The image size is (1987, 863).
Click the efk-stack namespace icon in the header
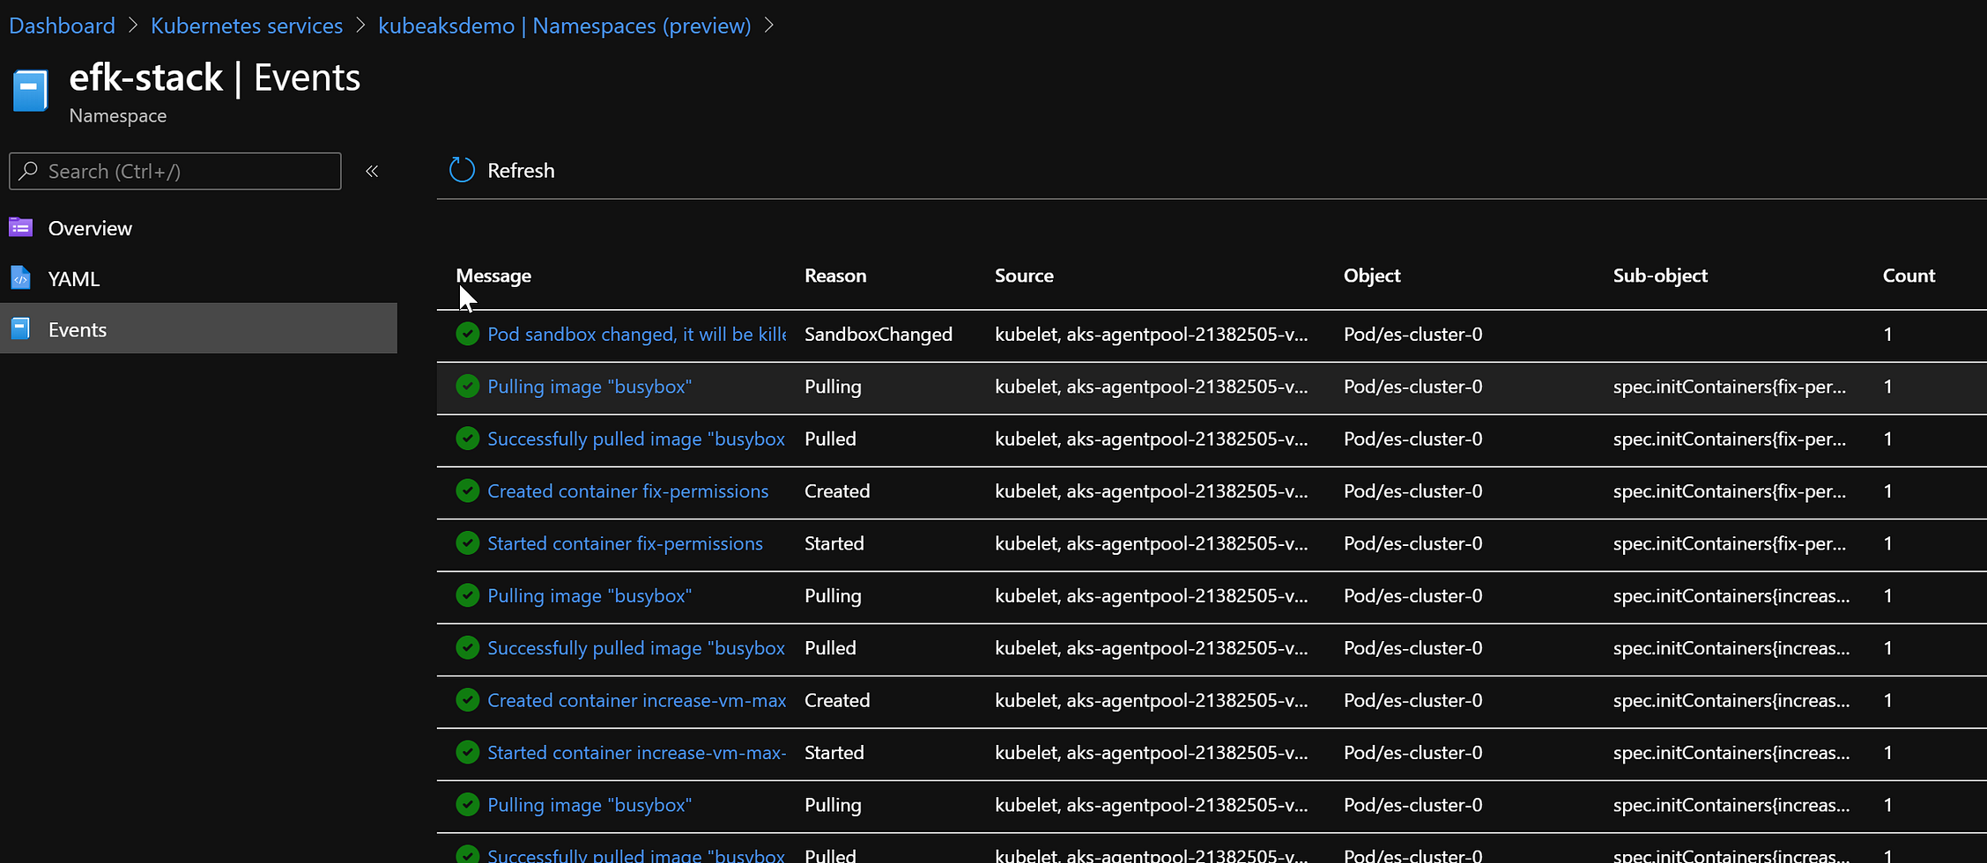30,91
